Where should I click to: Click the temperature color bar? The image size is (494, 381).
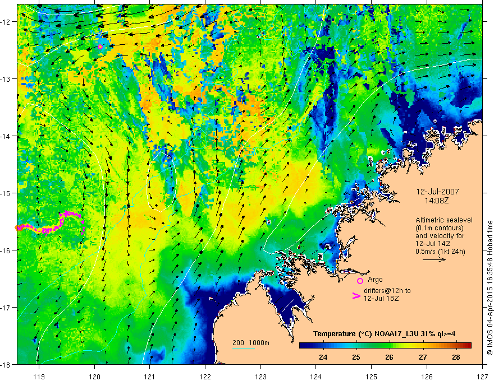(385, 346)
